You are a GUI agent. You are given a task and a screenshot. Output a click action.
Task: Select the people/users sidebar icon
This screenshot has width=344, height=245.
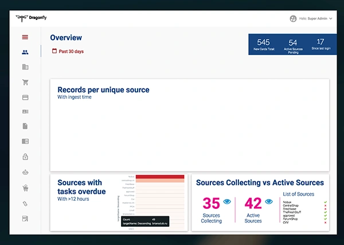[x=25, y=52]
